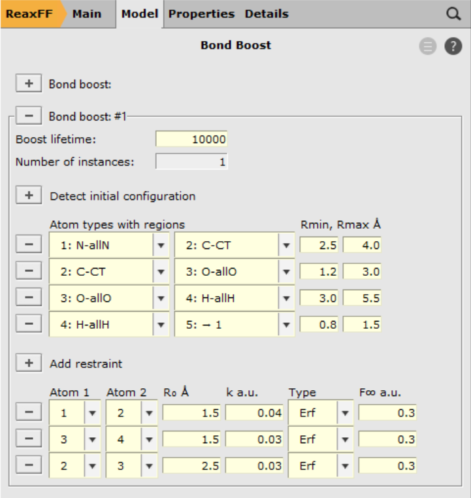
Task: Edit k value 0.04
Action: 254,412
